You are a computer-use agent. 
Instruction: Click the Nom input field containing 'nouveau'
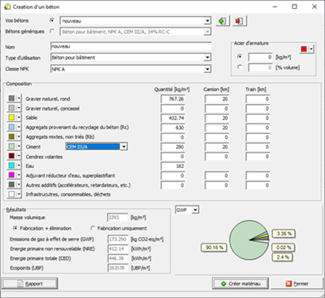click(x=131, y=46)
